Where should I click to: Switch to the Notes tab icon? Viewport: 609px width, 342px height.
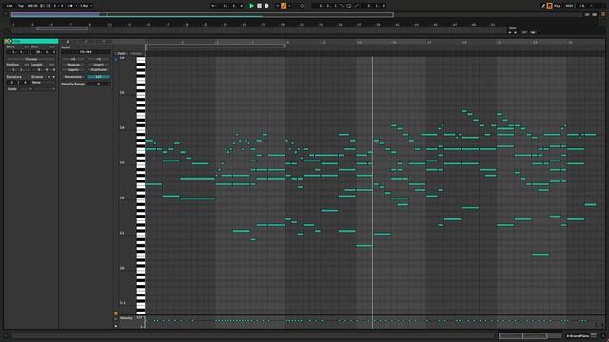click(68, 41)
